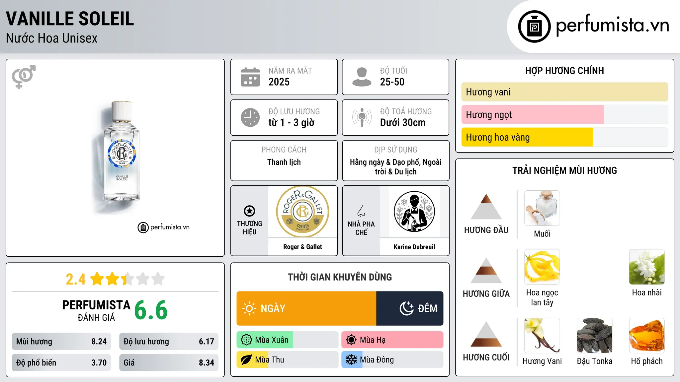Screen dimensions: 680x382
Task: Click the Hương hoa vàng accord bar
Action: [x=565, y=137]
